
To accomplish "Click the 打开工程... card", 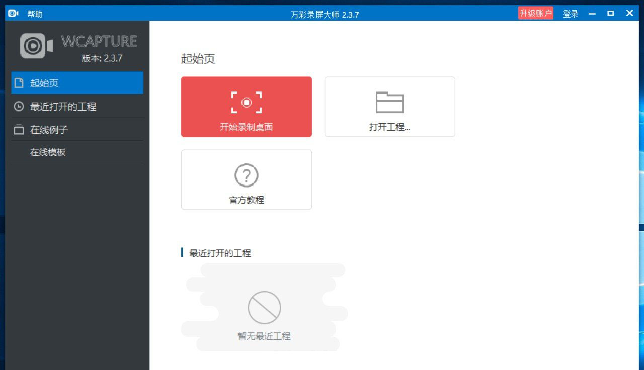I will 390,107.
